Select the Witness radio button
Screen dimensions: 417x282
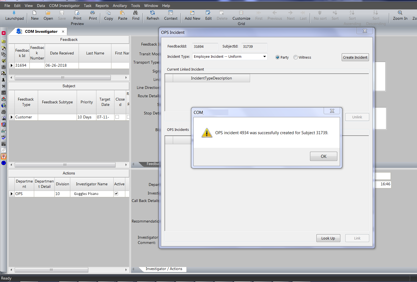(295, 57)
